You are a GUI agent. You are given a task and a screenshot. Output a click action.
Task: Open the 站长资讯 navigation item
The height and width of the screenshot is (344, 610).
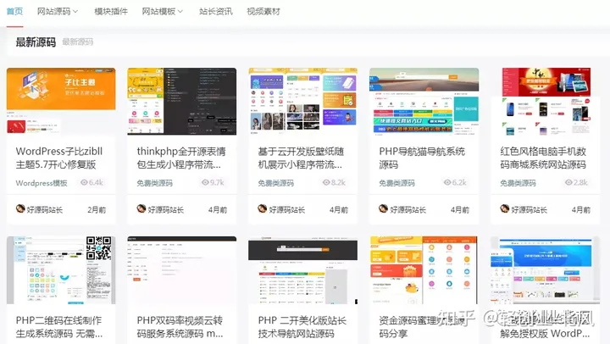click(x=215, y=12)
